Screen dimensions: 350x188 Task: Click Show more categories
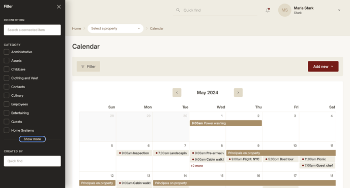pos(33,139)
